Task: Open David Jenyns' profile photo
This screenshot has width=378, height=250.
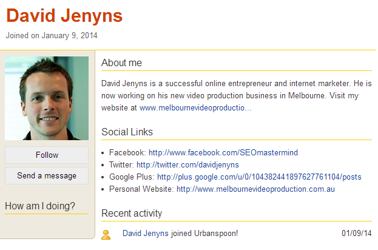Action: [47, 98]
